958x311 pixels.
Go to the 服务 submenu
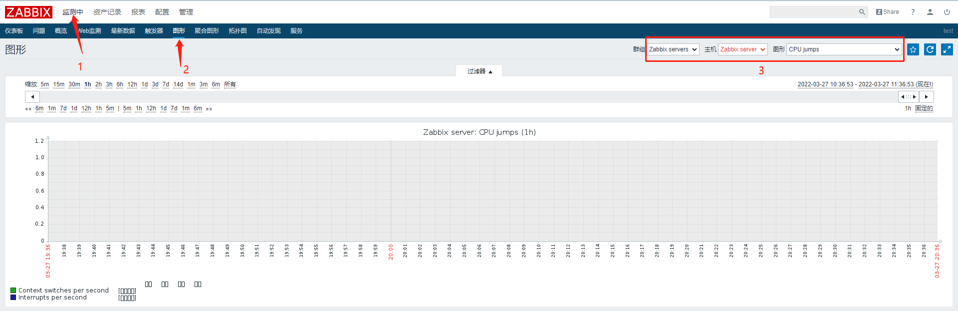(x=297, y=31)
